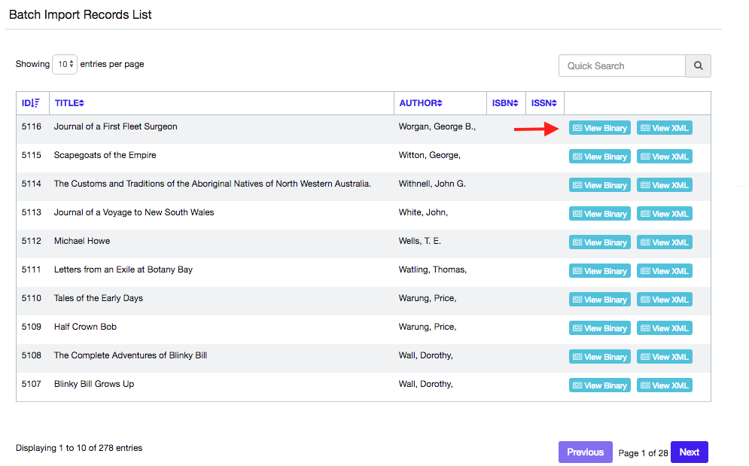View XML for Scapegoats of the Empire
This screenshot has height=466, width=749.
point(664,157)
